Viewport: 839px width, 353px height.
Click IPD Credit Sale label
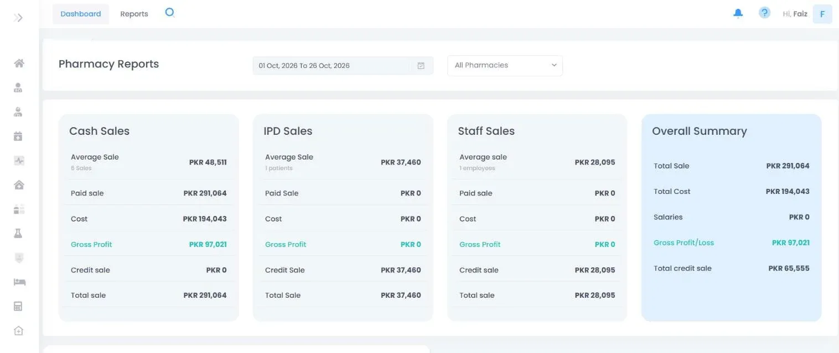284,270
